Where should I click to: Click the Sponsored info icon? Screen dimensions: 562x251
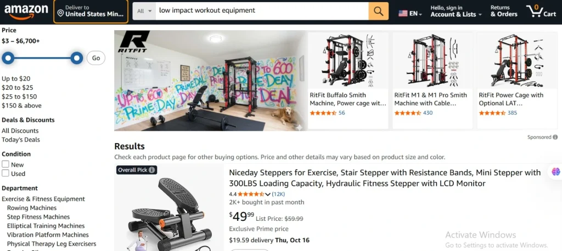click(555, 137)
